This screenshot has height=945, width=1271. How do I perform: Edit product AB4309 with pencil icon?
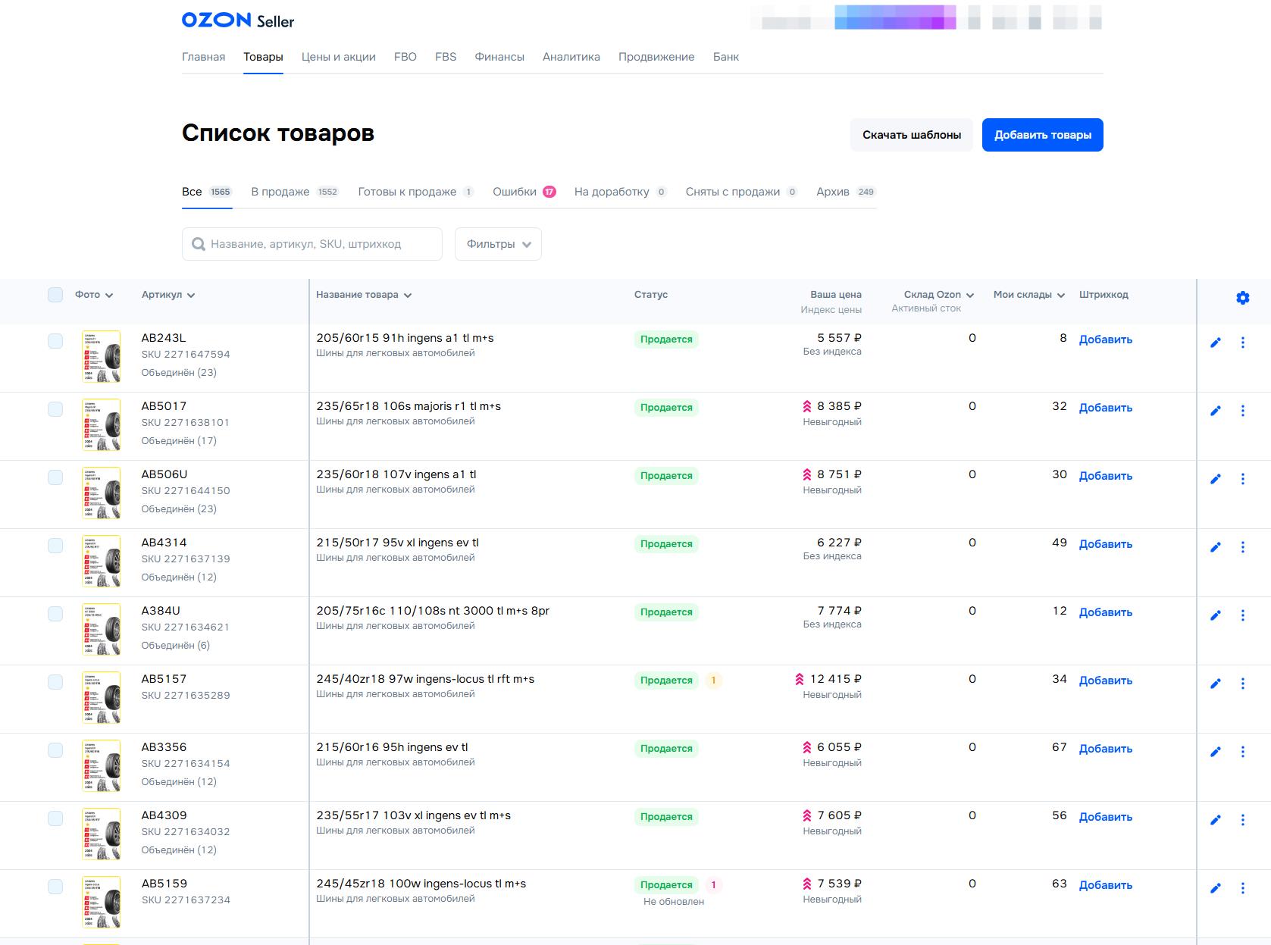pos(1216,820)
